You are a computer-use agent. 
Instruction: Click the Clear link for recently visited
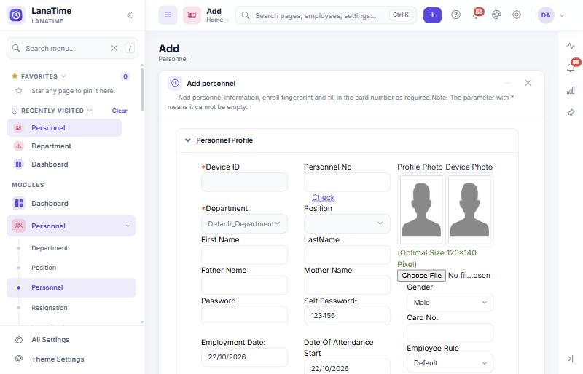tap(120, 111)
